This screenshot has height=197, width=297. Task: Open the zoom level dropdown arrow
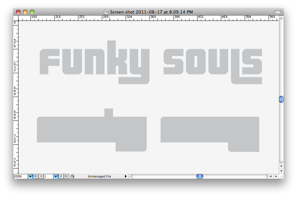tap(30, 176)
